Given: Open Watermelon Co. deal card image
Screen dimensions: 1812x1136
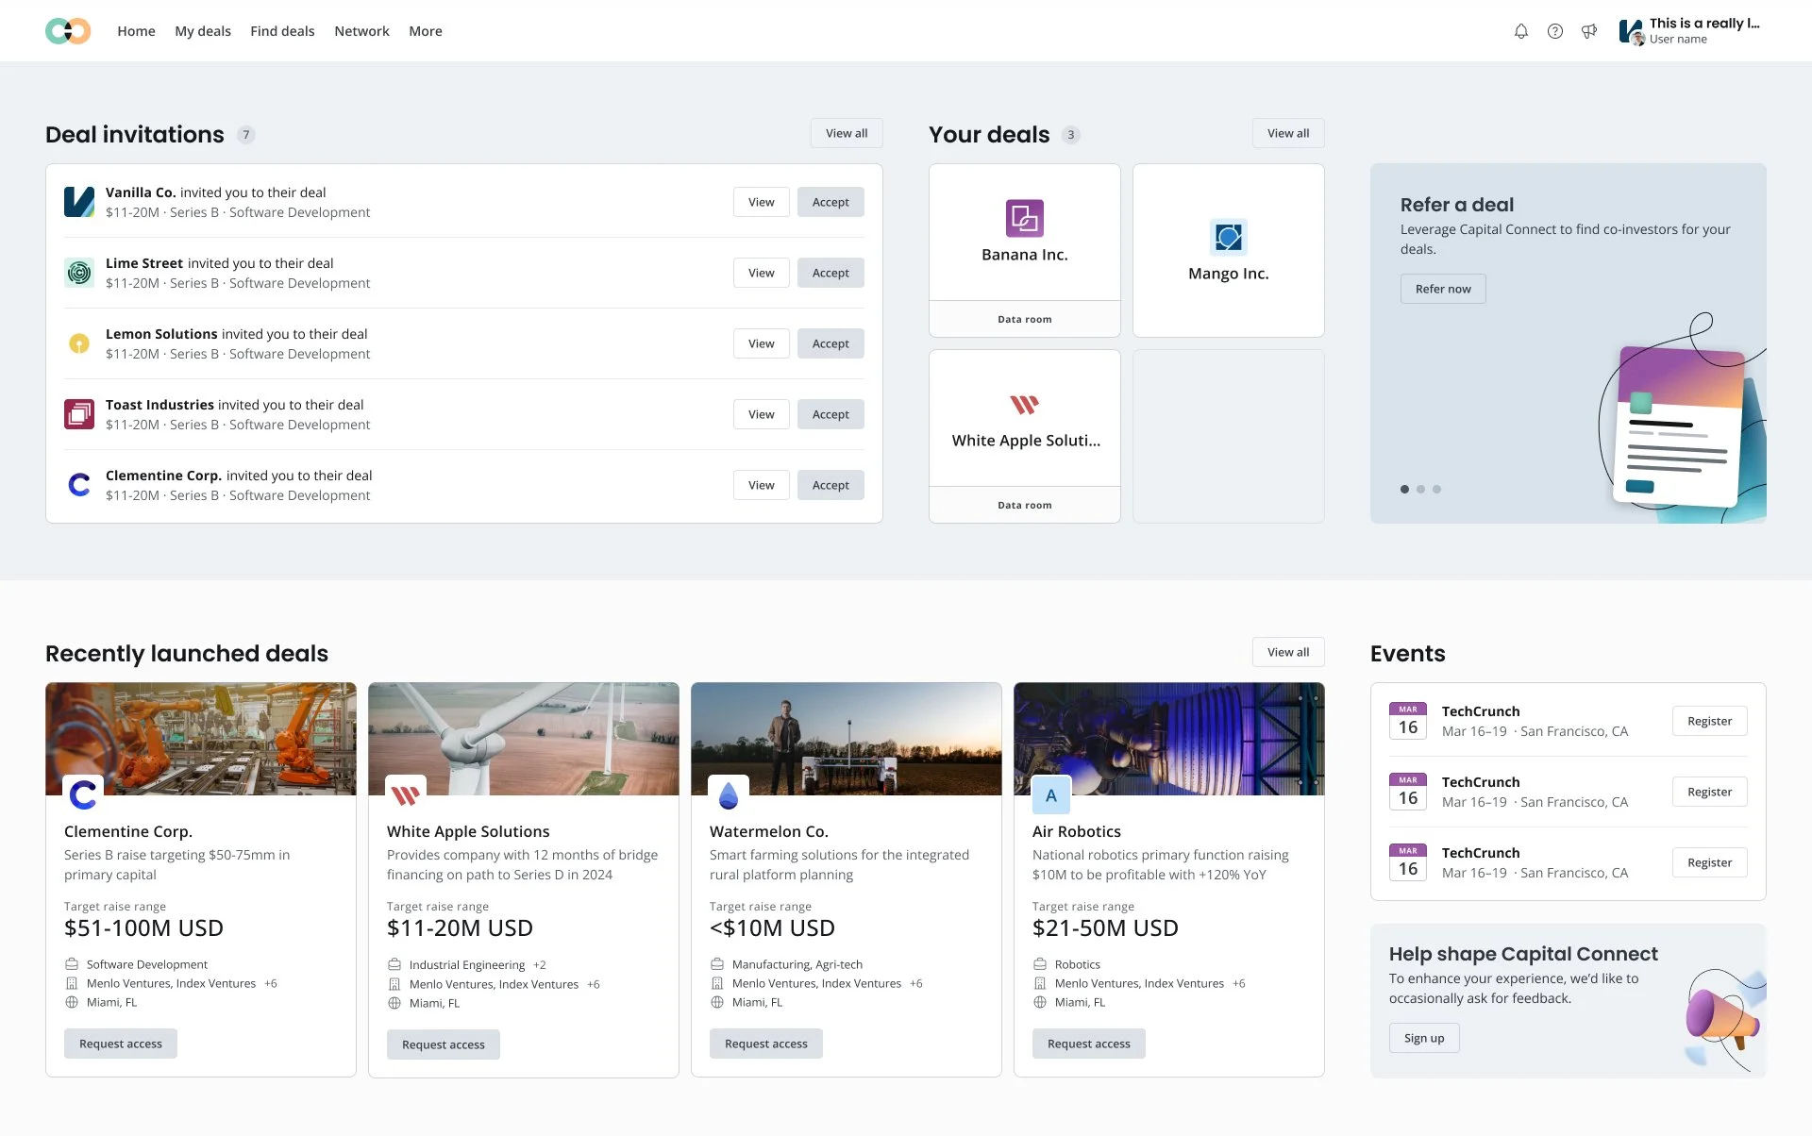Looking at the screenshot, I should (x=846, y=739).
